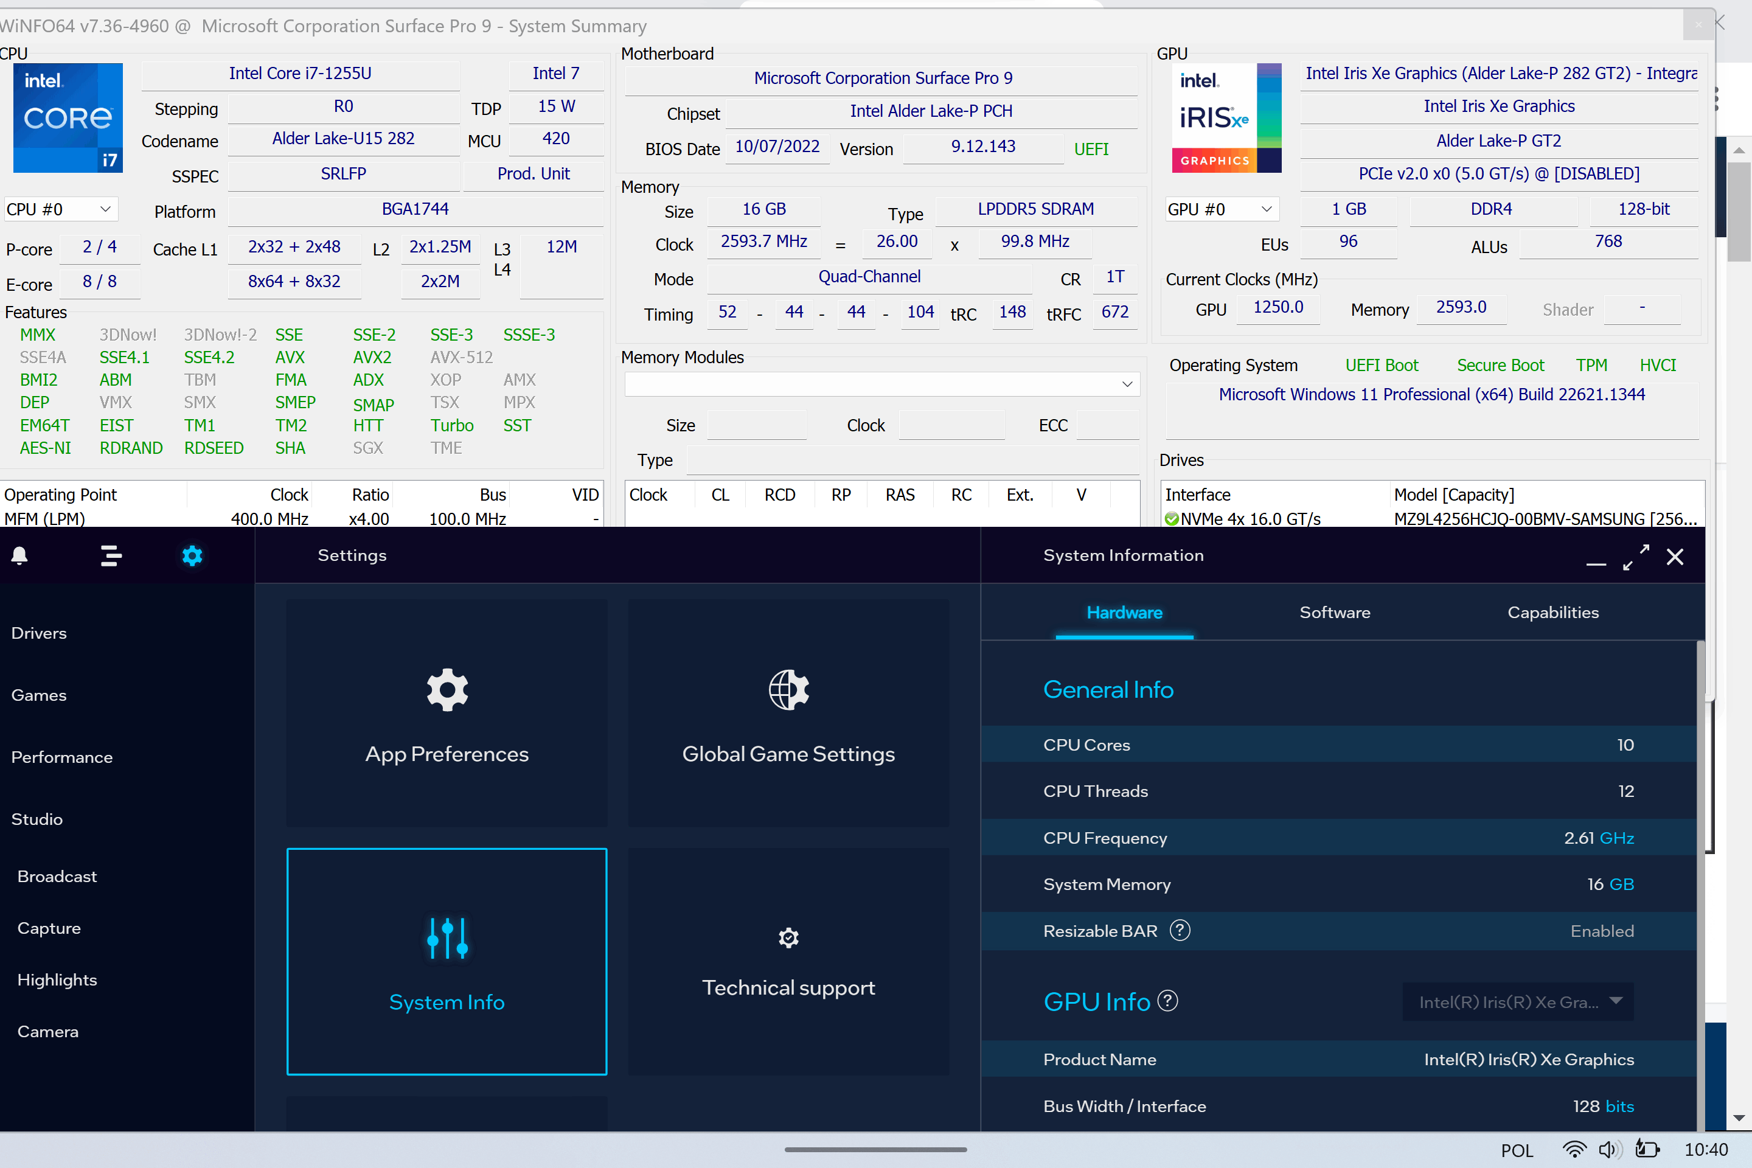Open Performance in the sidebar
1752x1168 pixels.
point(62,757)
